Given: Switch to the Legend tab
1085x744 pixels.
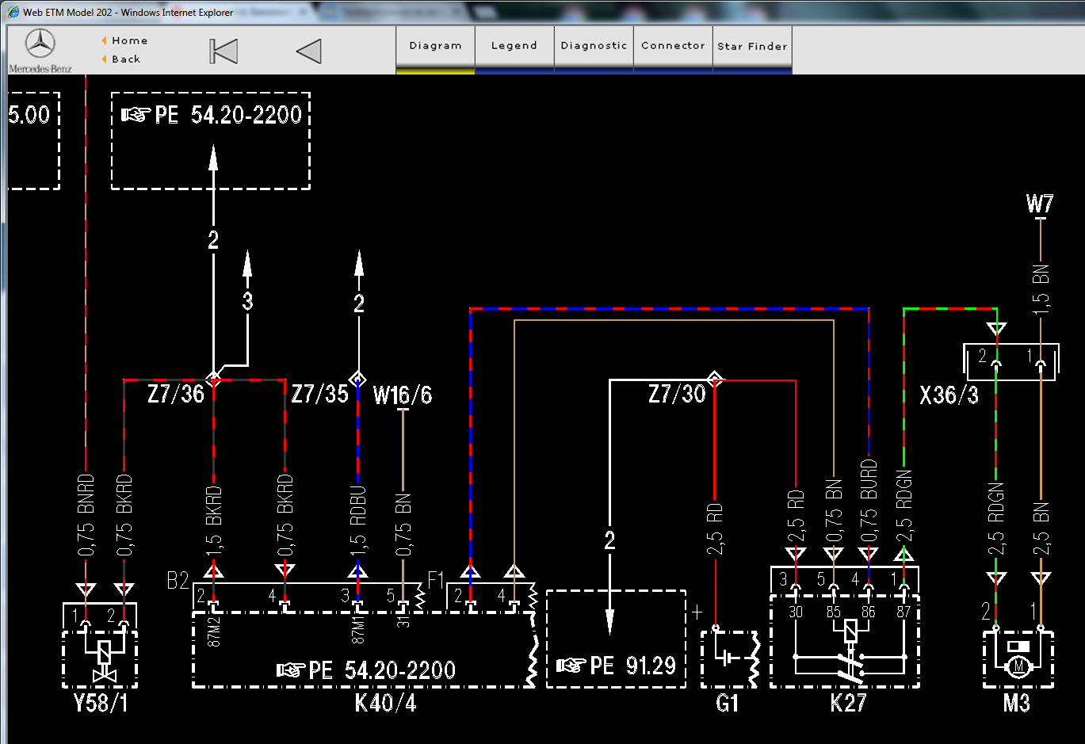Looking at the screenshot, I should click(x=514, y=48).
